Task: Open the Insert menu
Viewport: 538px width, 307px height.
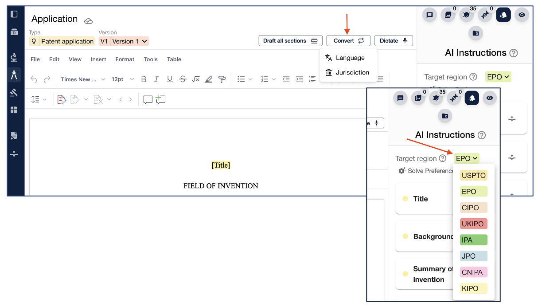Action: click(98, 59)
